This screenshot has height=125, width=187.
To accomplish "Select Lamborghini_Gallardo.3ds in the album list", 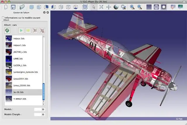I will coord(26,72).
